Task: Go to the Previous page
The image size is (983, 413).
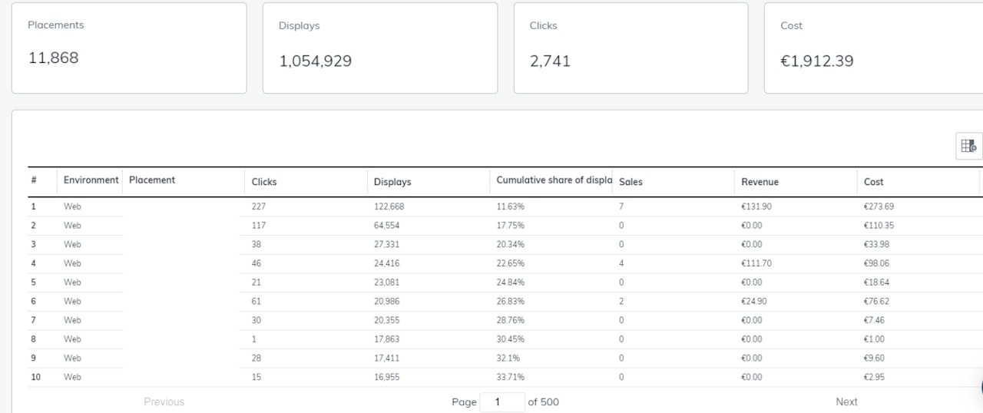Action: click(164, 401)
